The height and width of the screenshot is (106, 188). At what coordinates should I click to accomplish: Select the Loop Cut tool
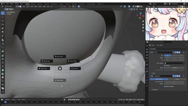tap(3, 63)
